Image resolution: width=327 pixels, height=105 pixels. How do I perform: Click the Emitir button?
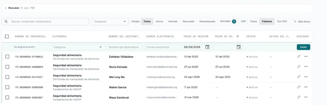(303, 47)
